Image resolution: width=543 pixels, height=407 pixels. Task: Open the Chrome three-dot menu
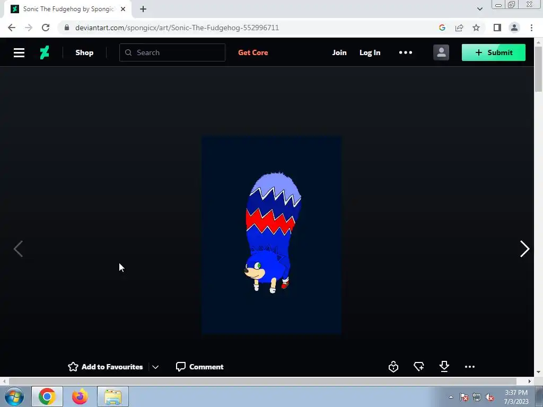[531, 28]
